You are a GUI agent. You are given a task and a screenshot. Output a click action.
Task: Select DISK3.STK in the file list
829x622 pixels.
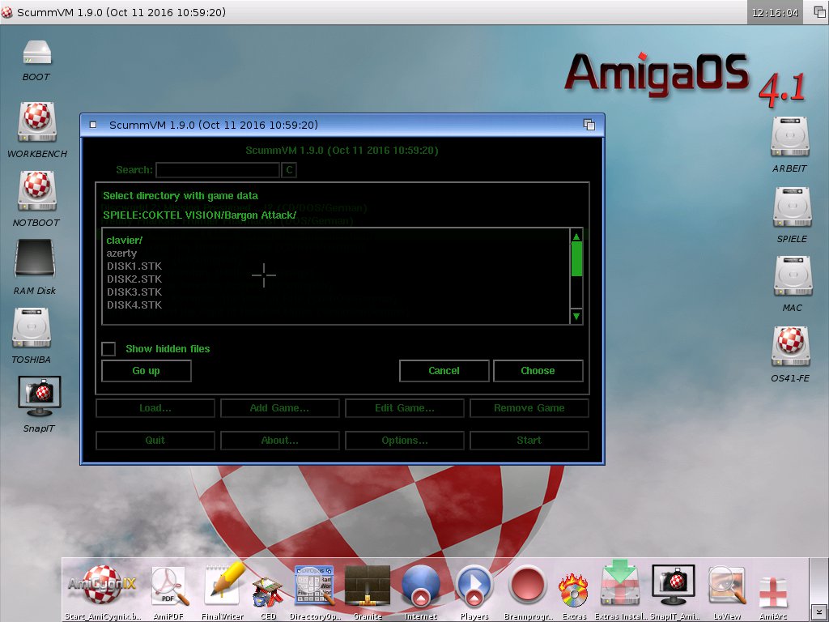[x=336, y=292]
